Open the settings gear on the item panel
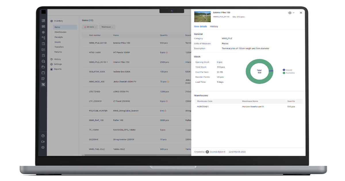This screenshot has width=345, height=181. click(290, 13)
